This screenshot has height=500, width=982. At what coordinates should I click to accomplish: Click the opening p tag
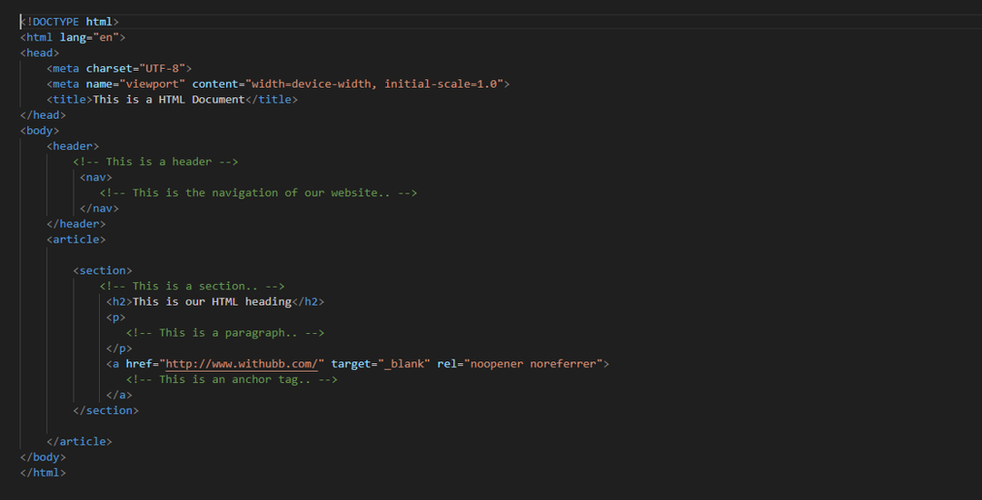pos(116,318)
